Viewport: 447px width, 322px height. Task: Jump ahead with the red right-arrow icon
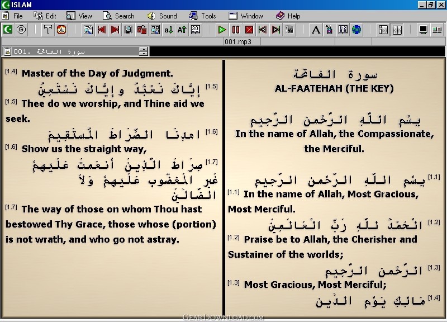click(115, 30)
